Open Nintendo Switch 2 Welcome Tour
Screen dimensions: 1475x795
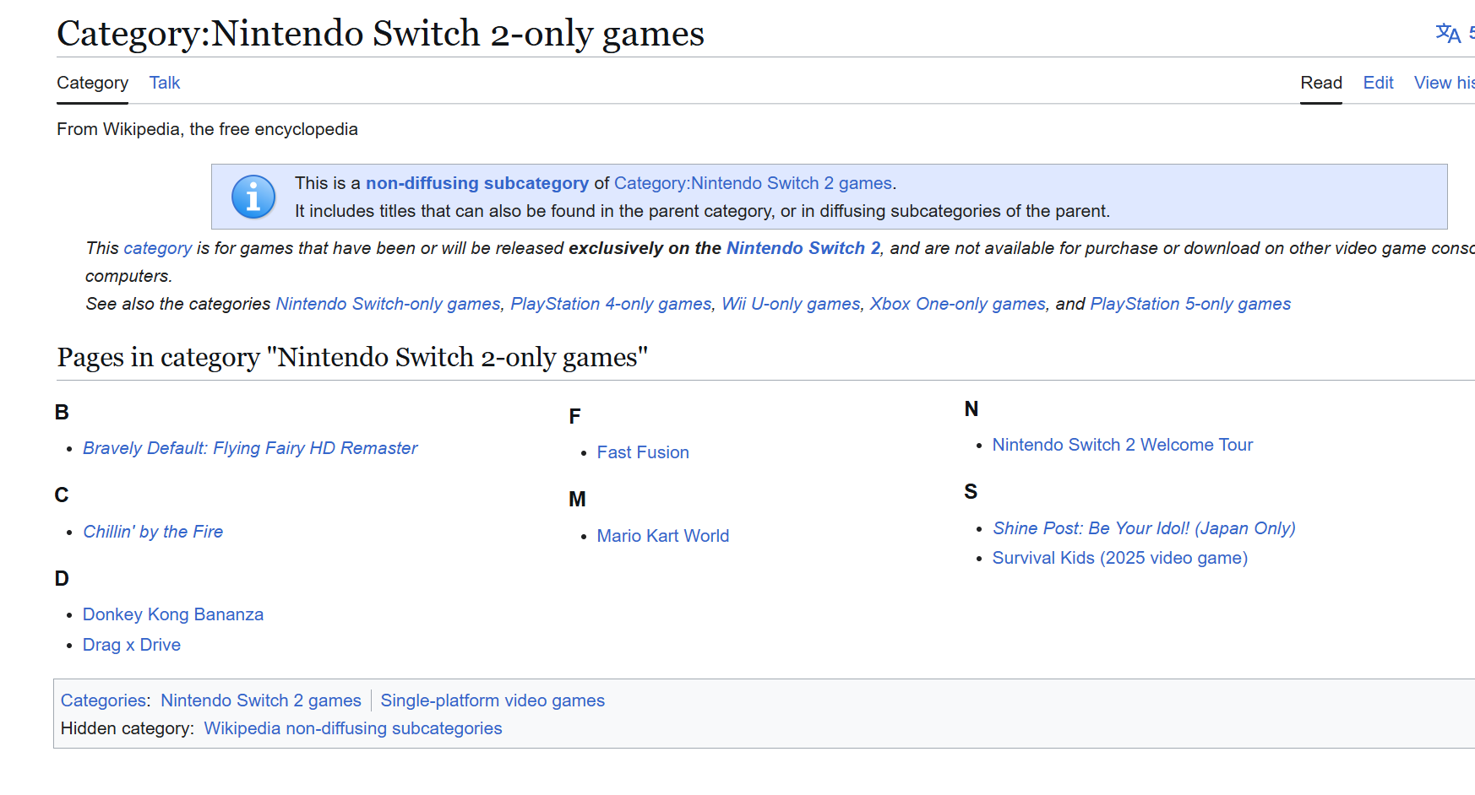pos(1123,445)
